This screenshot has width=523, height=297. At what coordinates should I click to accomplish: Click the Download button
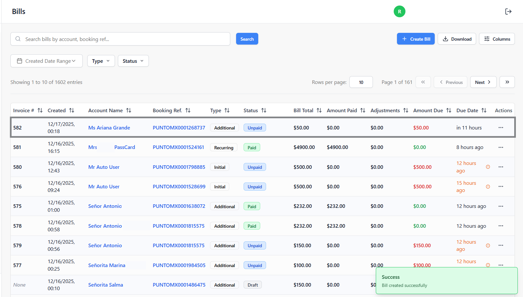point(457,39)
